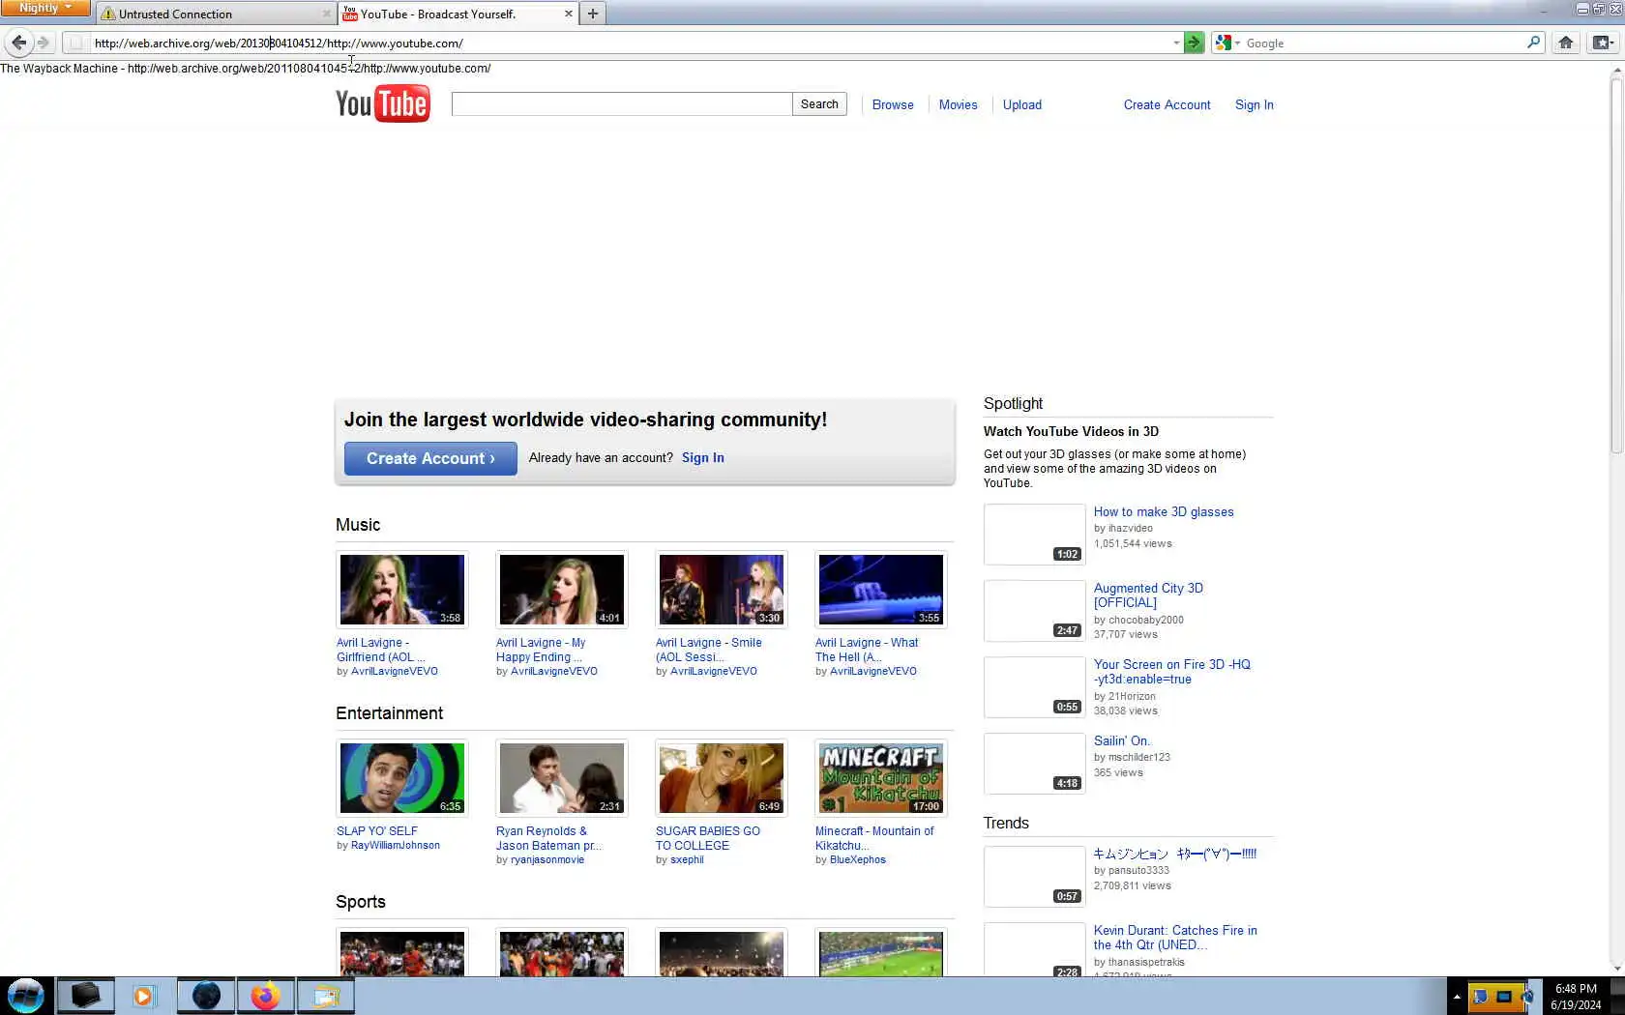Go to the Firefox Home page
The image size is (1625, 1015).
(1566, 43)
